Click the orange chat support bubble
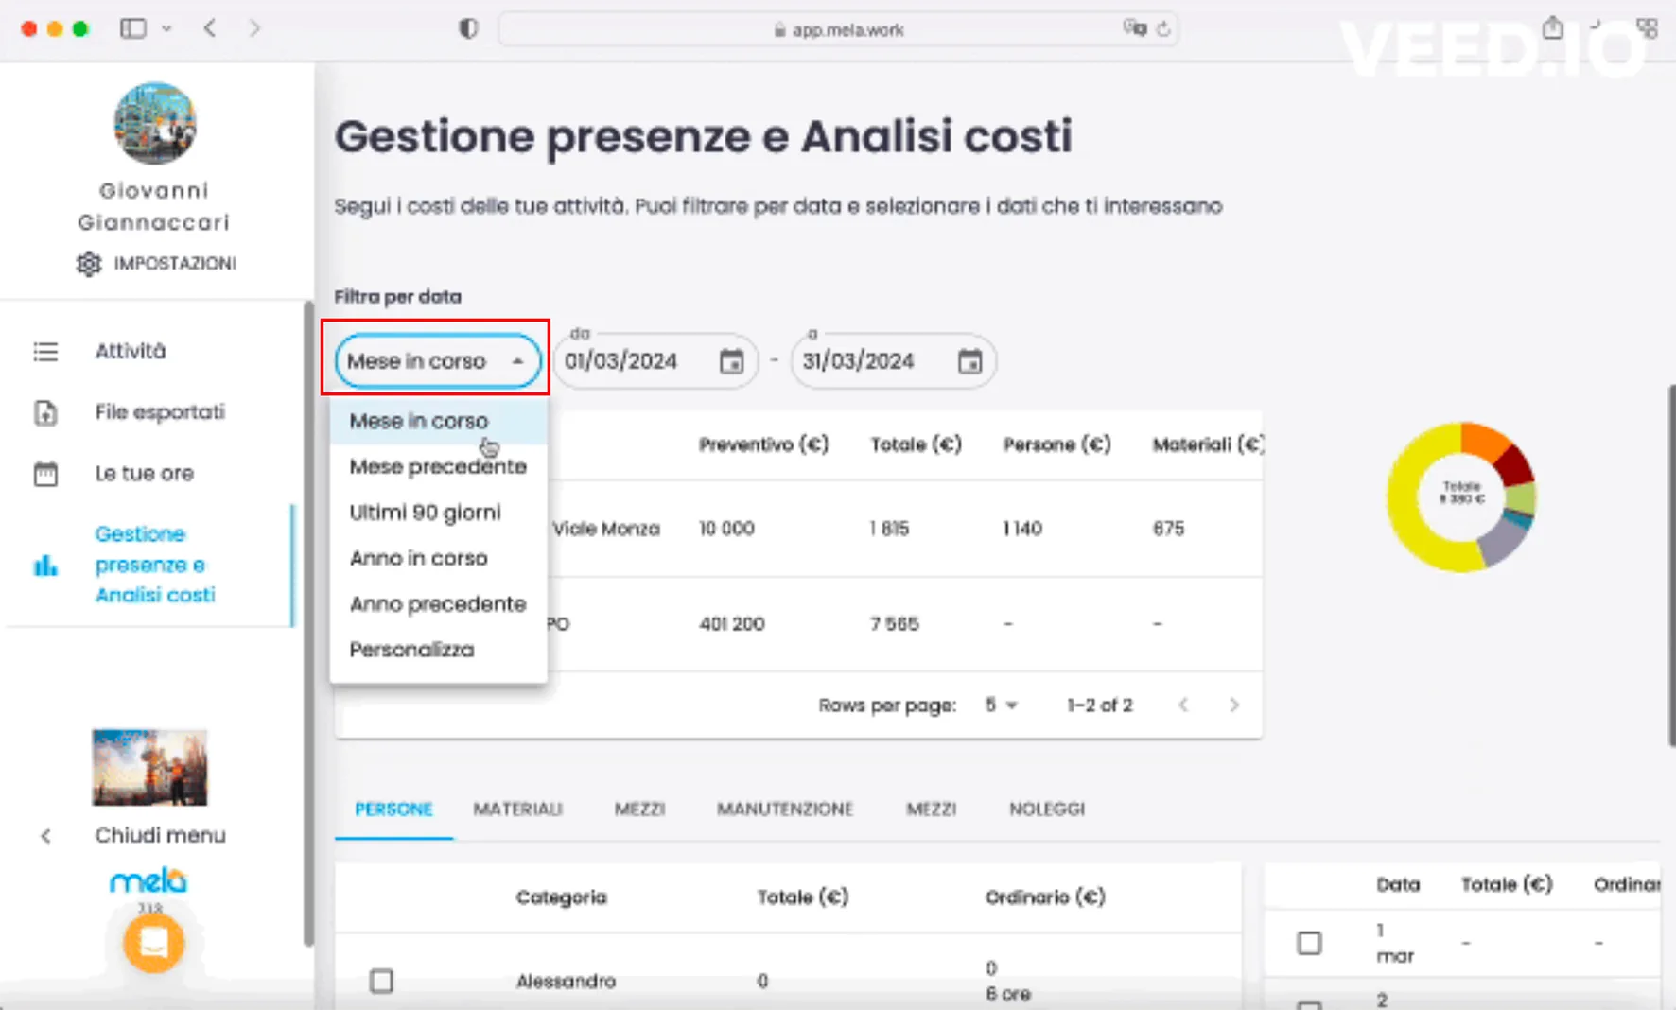Viewport: 1676px width, 1010px height. (153, 943)
